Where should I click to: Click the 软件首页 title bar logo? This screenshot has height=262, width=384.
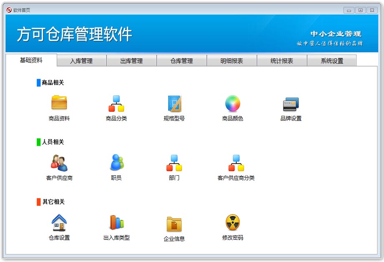tap(9, 10)
